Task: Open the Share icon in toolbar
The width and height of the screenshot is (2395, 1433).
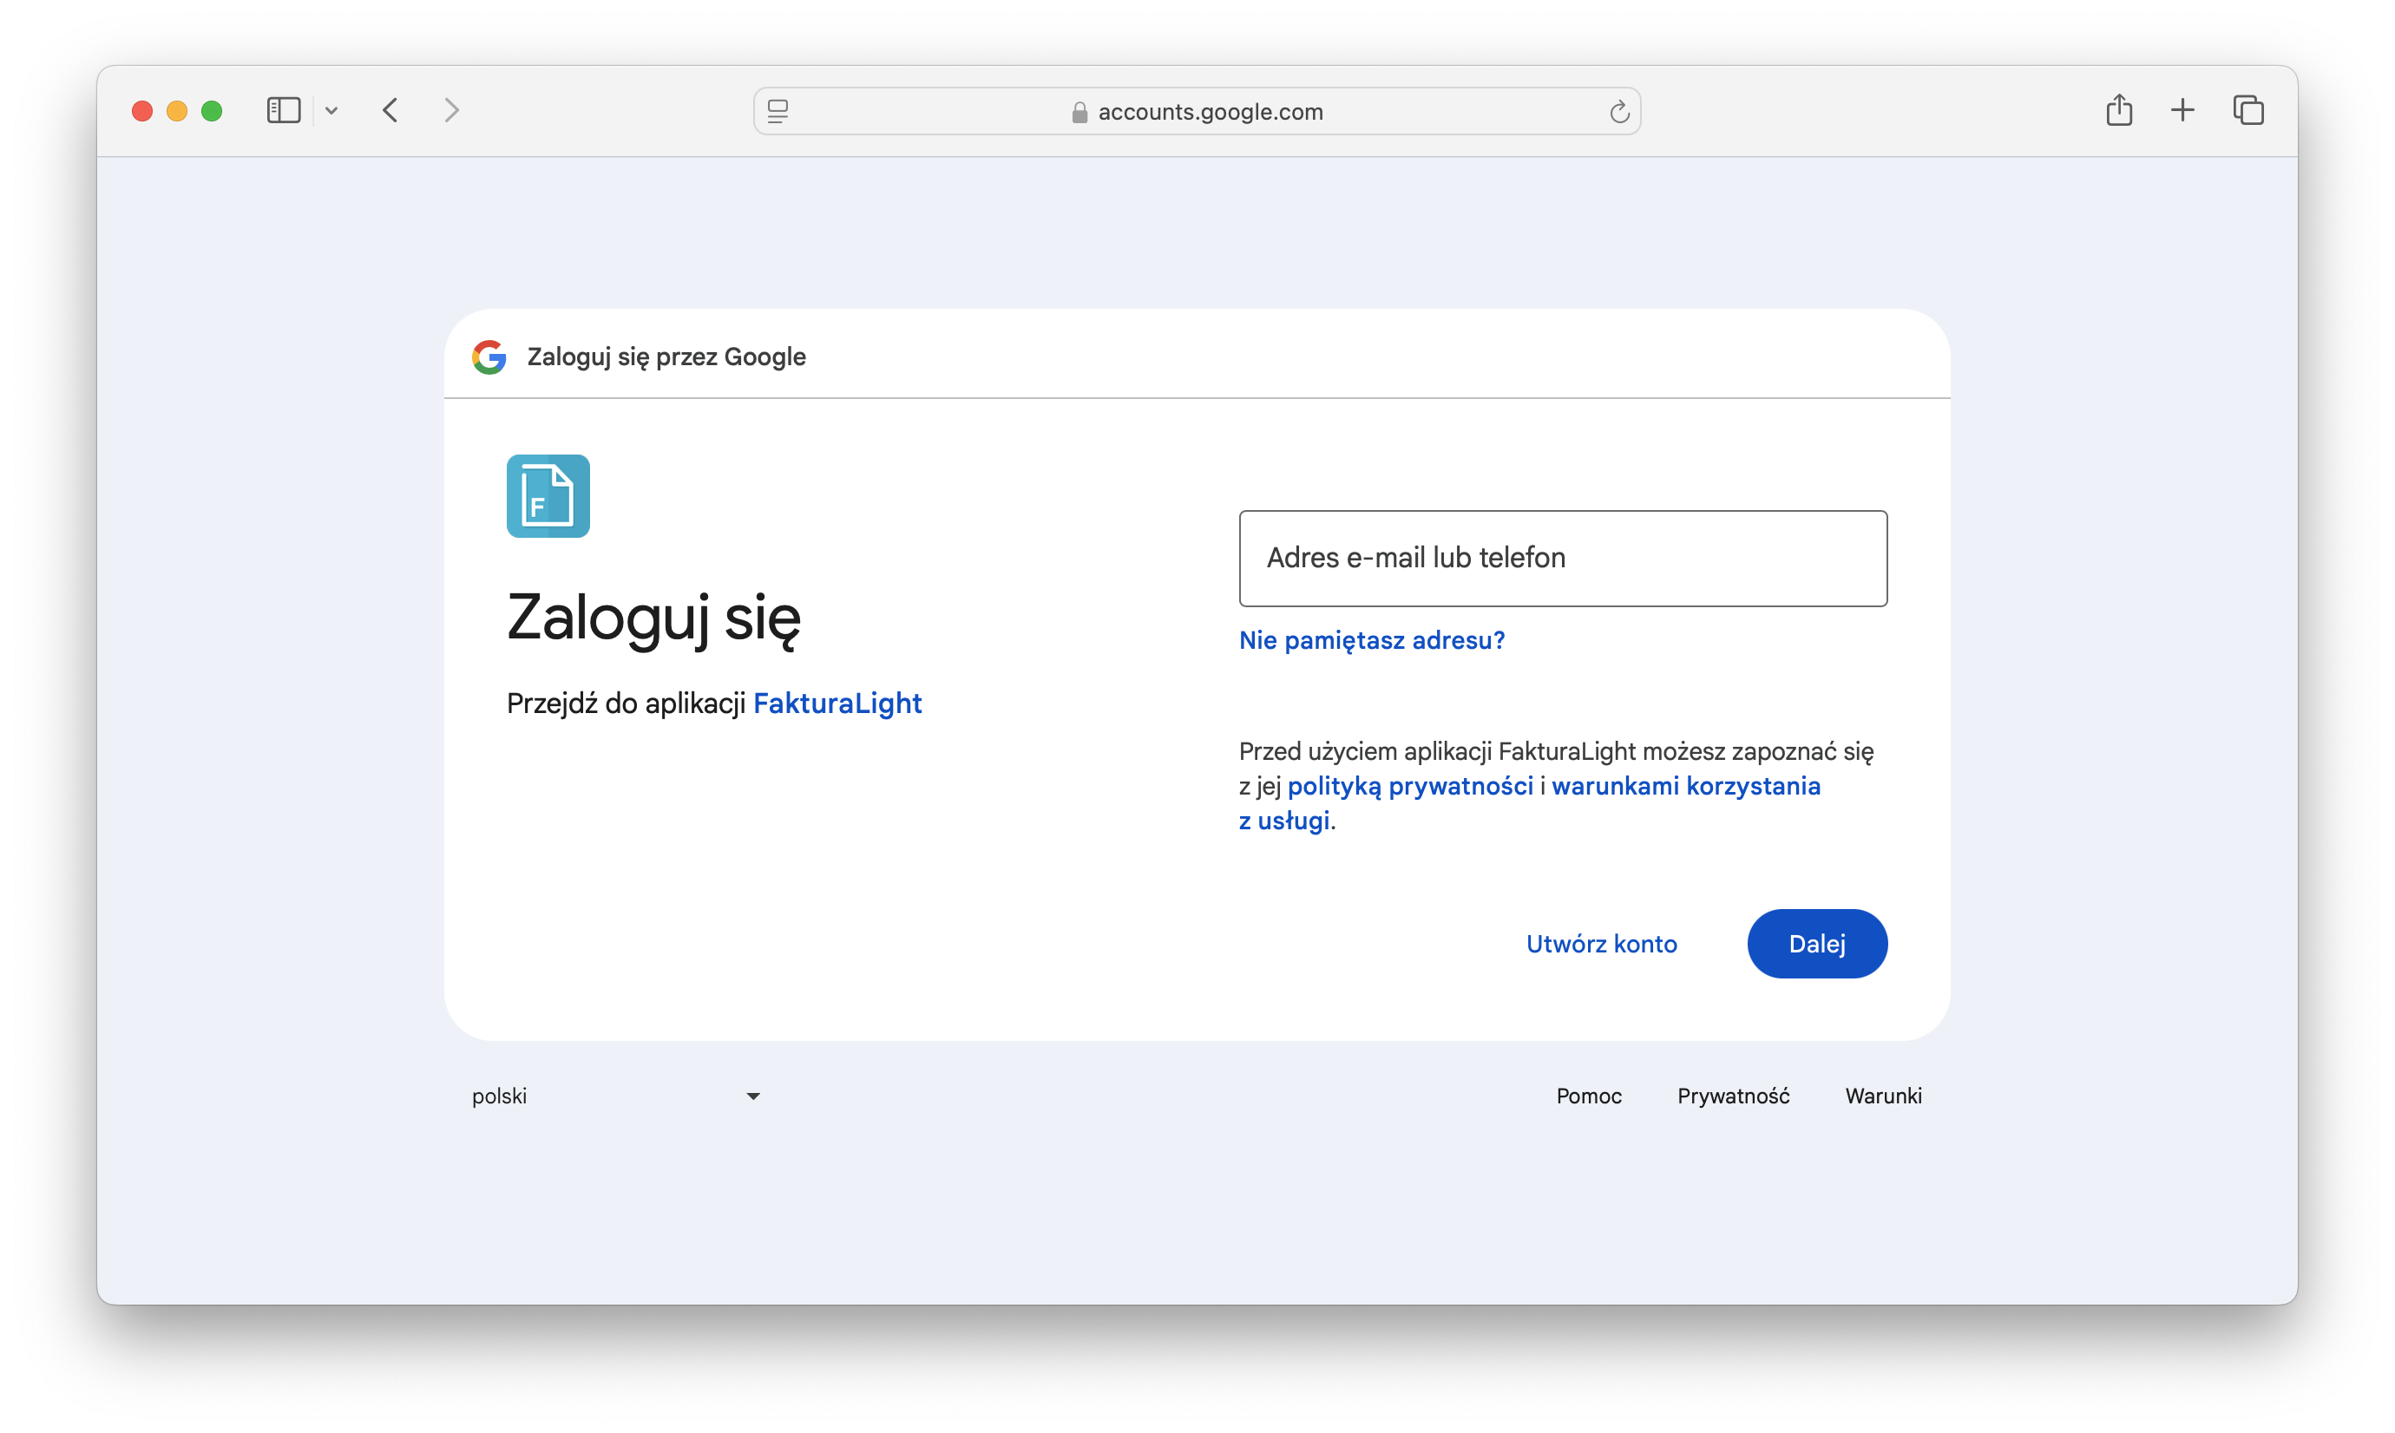Action: coord(2119,110)
